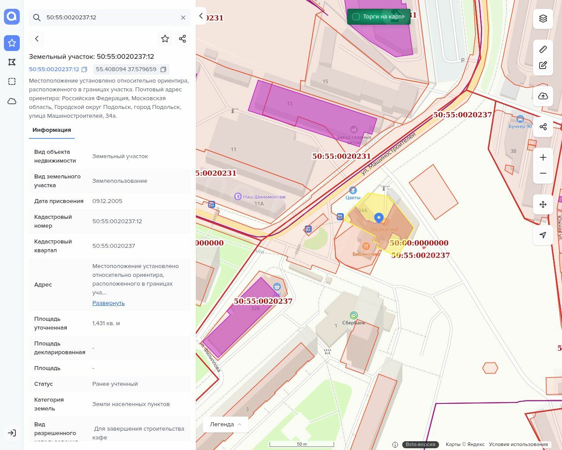The height and width of the screenshot is (450, 562).
Task: Zoom in on the map
Action: coord(543,157)
